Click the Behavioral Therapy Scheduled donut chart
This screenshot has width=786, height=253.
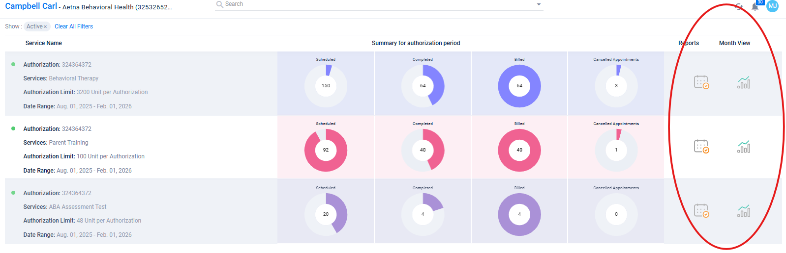(x=326, y=86)
